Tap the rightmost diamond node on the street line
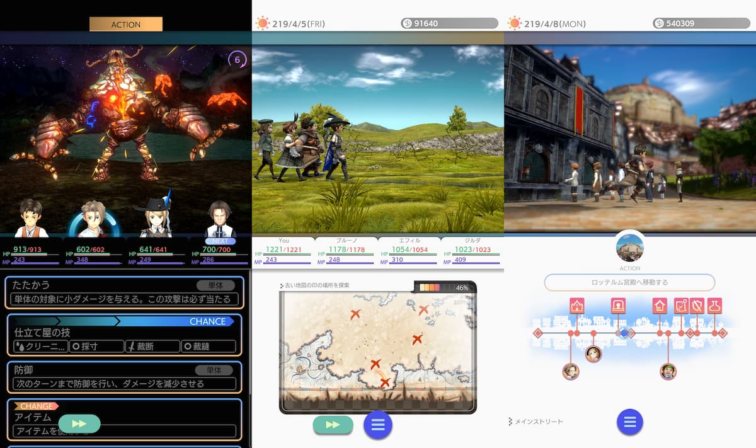 [x=722, y=333]
